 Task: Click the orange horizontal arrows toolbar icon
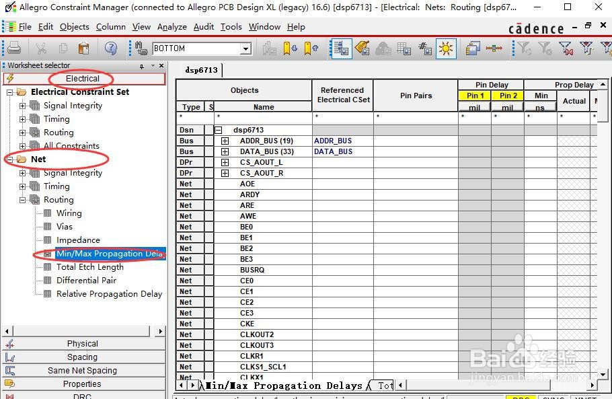(494, 48)
